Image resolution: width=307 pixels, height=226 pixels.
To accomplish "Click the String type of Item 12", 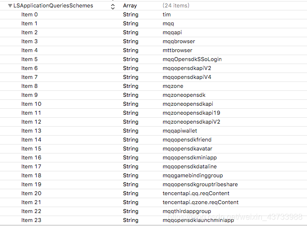I will pyautogui.click(x=130, y=122).
